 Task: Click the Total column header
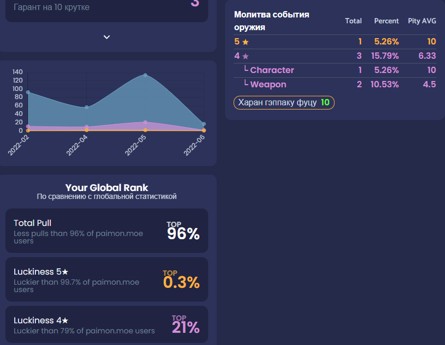coord(353,21)
